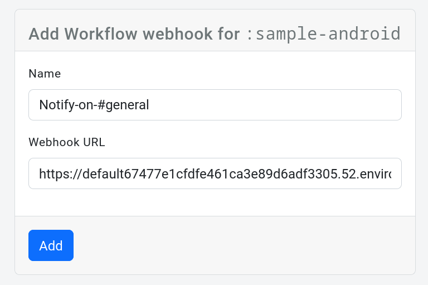The image size is (428, 285).
Task: Click the :sample-android project name
Action: coord(323,34)
